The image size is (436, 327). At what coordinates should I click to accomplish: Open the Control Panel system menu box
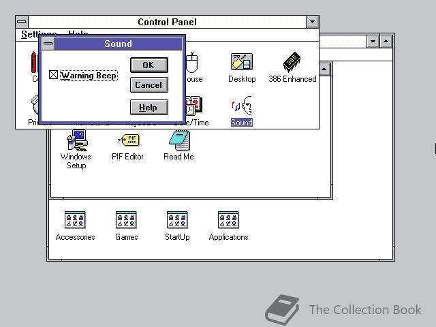[22, 22]
